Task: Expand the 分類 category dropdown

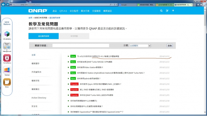Action: tap(140, 46)
